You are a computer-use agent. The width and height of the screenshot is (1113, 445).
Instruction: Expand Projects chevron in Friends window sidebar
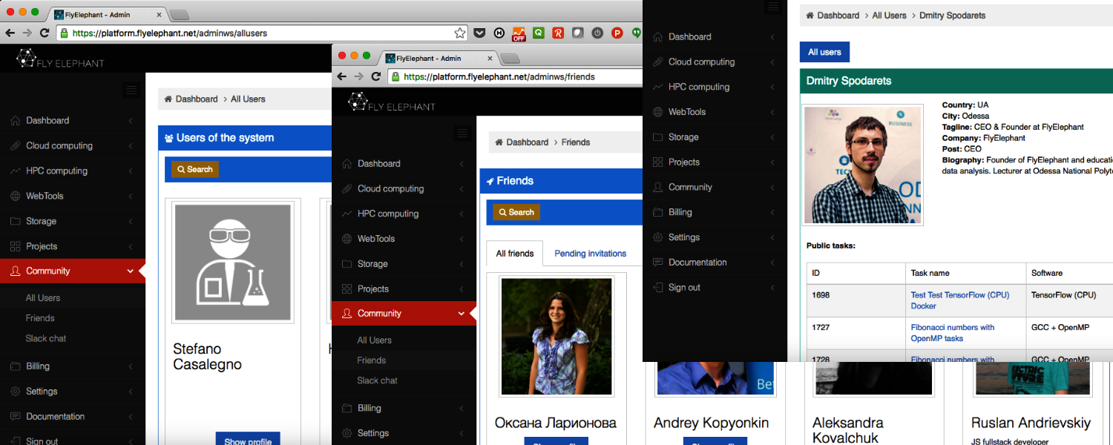coord(462,289)
